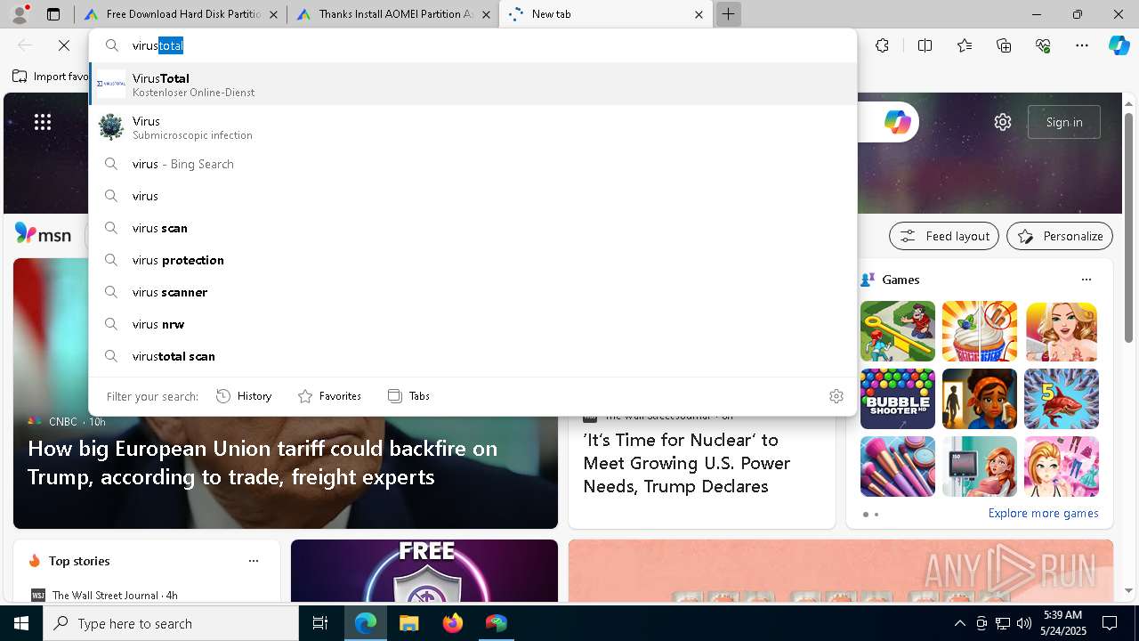Open Settings and more ellipsis menu
1139x641 pixels.
1082,45
